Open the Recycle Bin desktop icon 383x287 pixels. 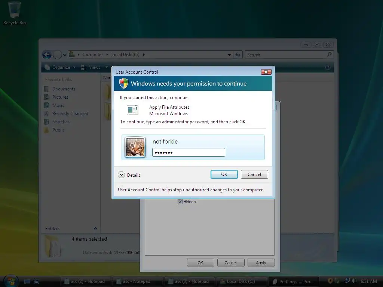(15, 13)
